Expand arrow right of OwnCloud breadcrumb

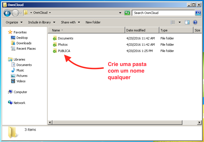pos(50,13)
